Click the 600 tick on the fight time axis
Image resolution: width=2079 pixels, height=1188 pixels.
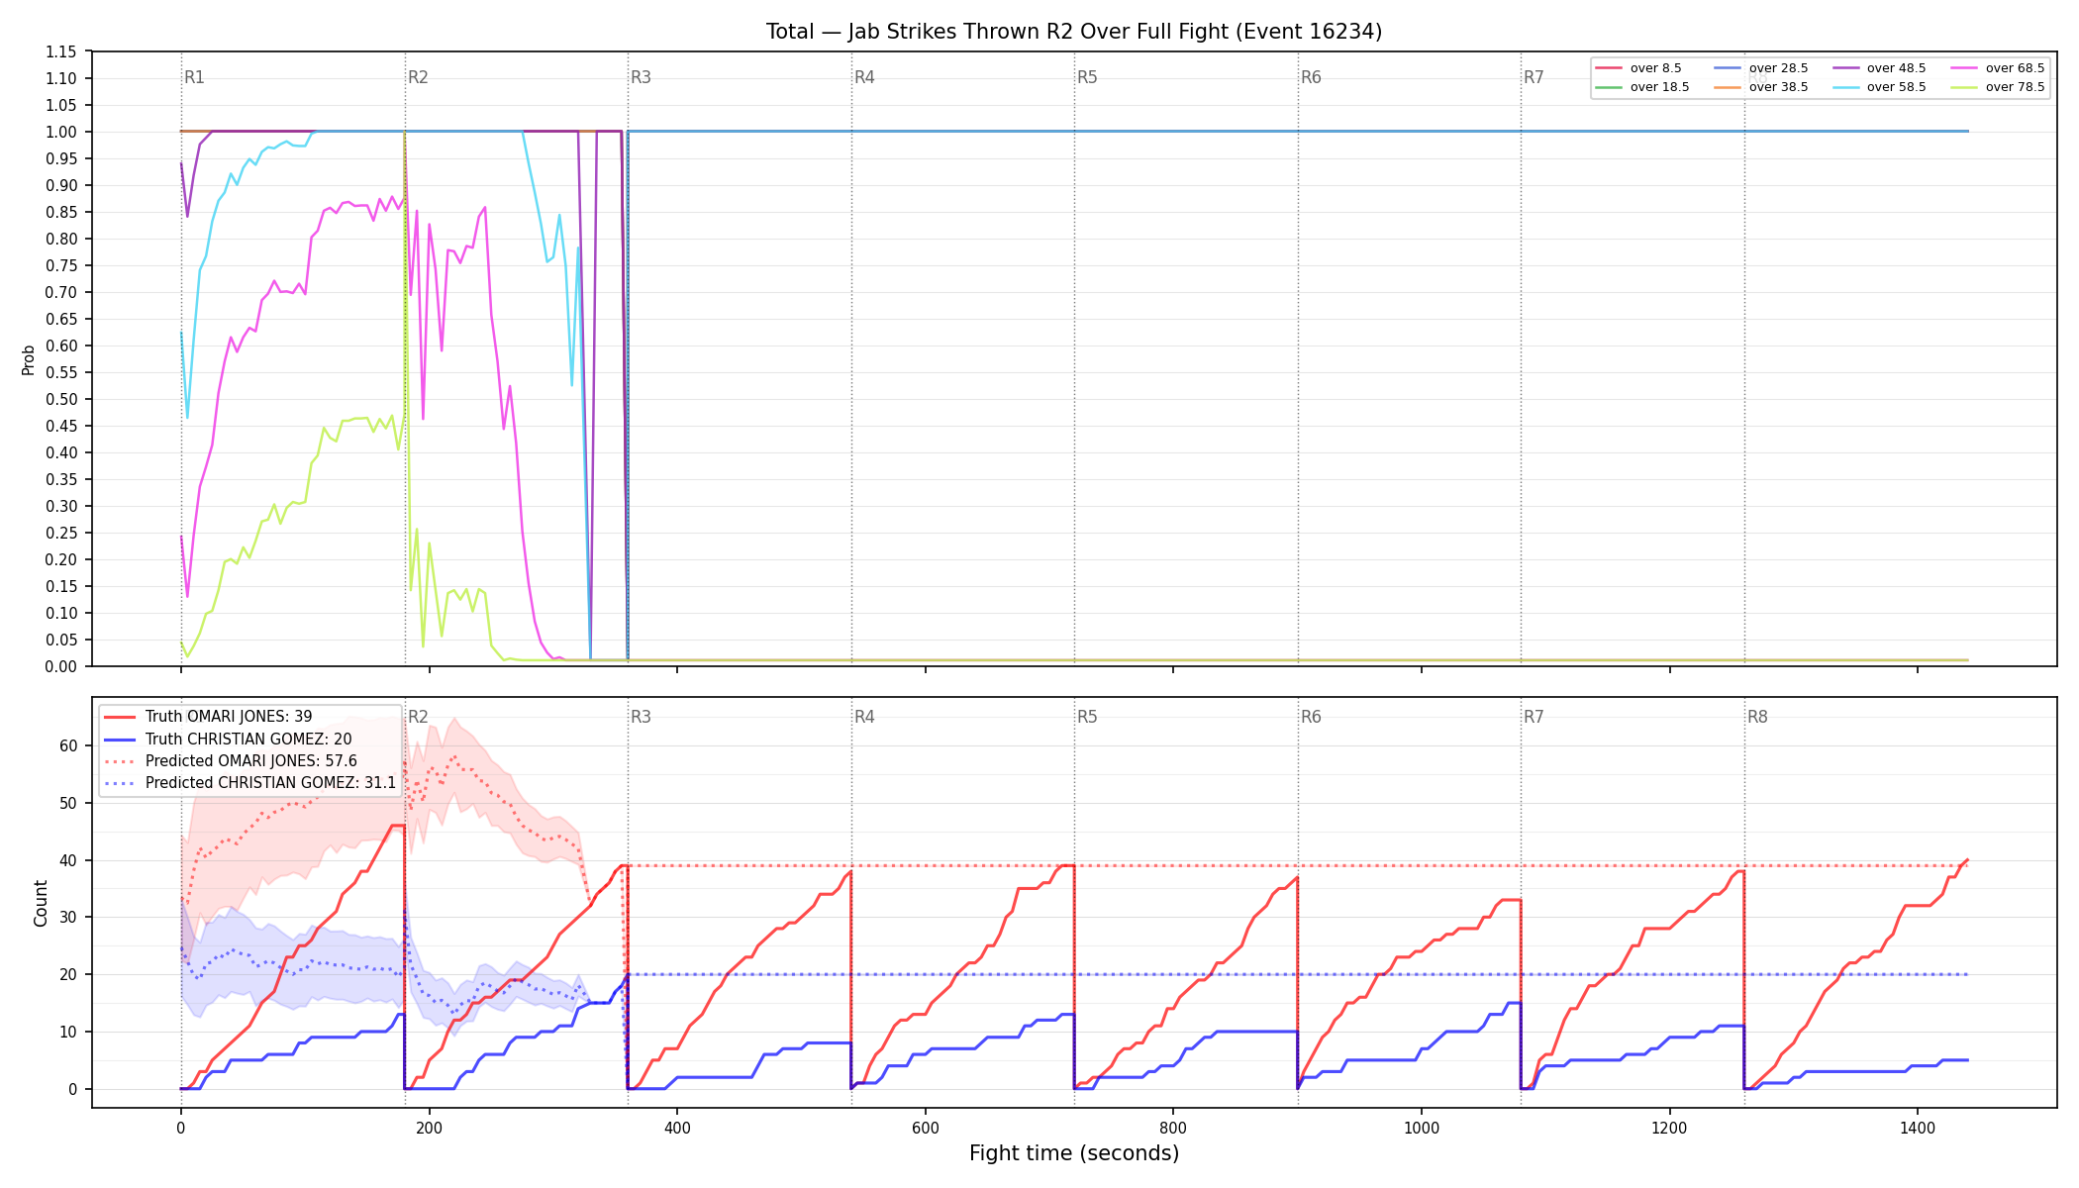click(926, 1128)
